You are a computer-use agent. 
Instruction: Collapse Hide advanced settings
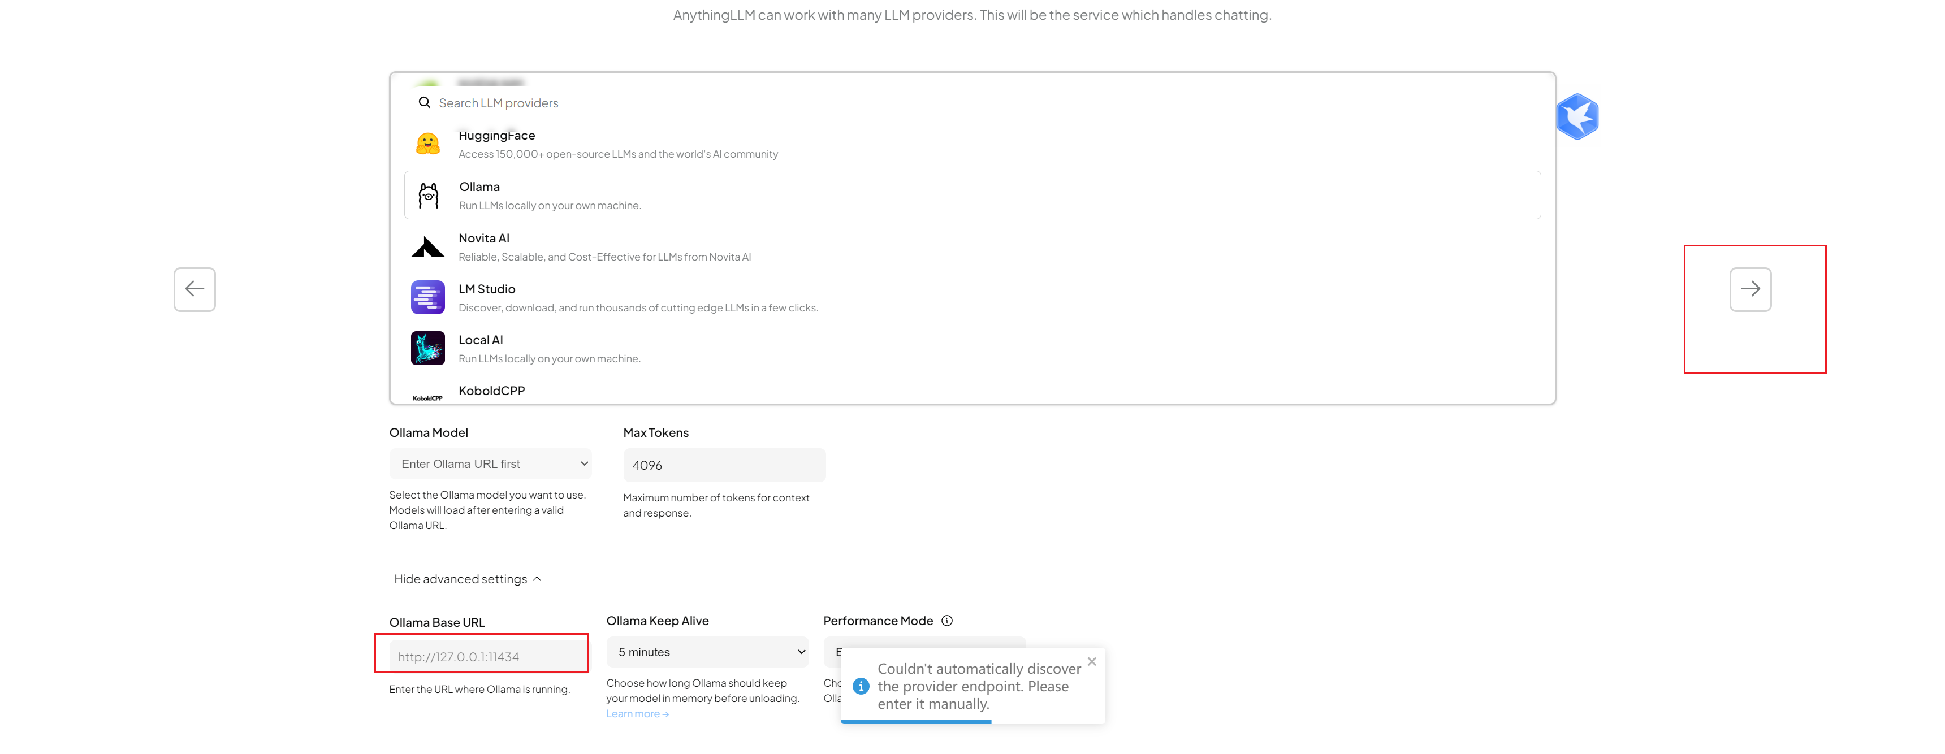pyautogui.click(x=468, y=579)
